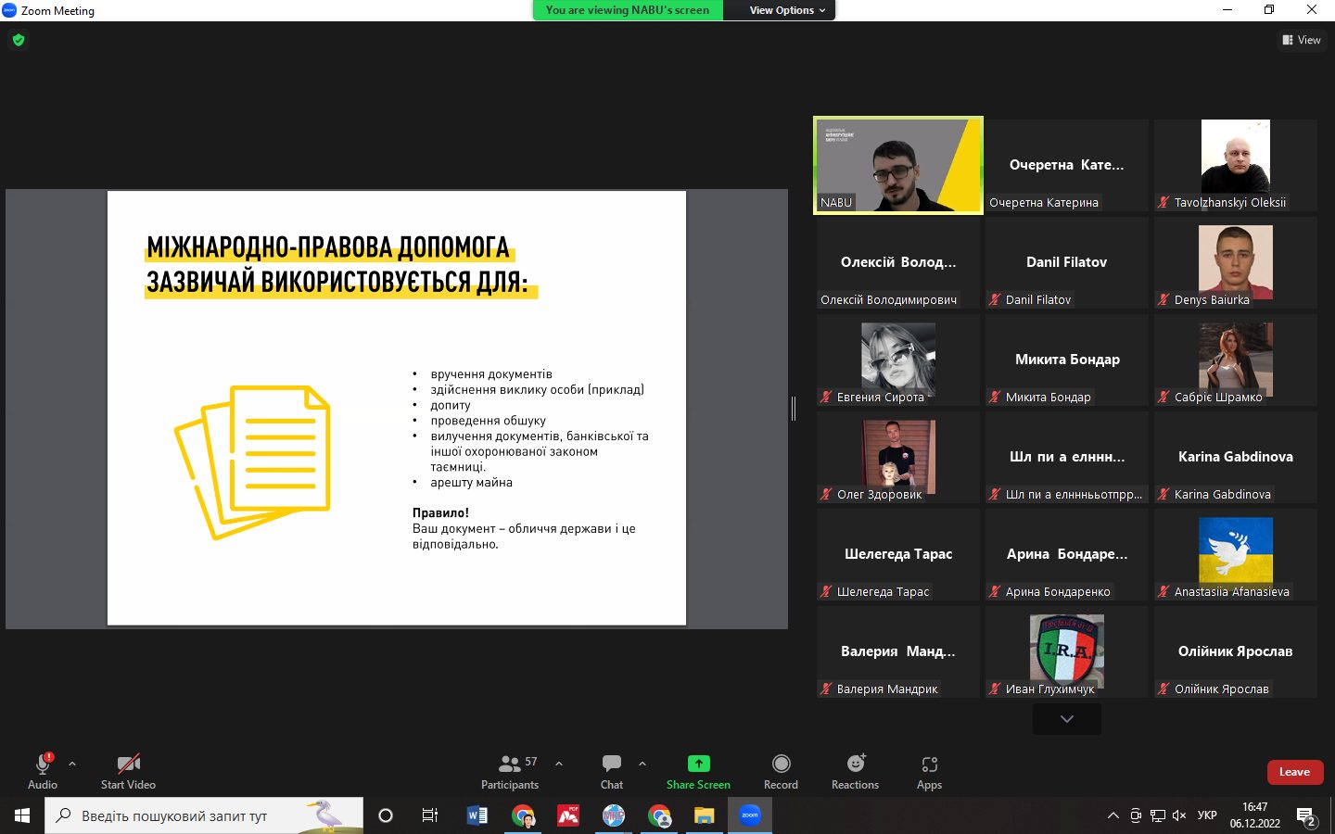Expand the chat options arrow
This screenshot has height=834, width=1335.
click(642, 764)
